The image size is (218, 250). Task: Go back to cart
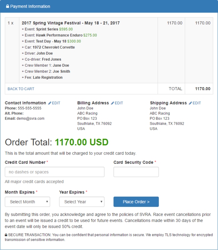21,89
